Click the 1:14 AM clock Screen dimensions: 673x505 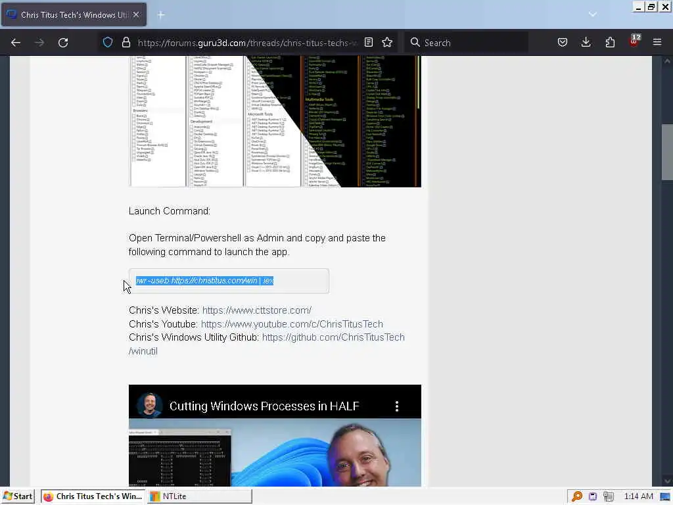pos(638,496)
